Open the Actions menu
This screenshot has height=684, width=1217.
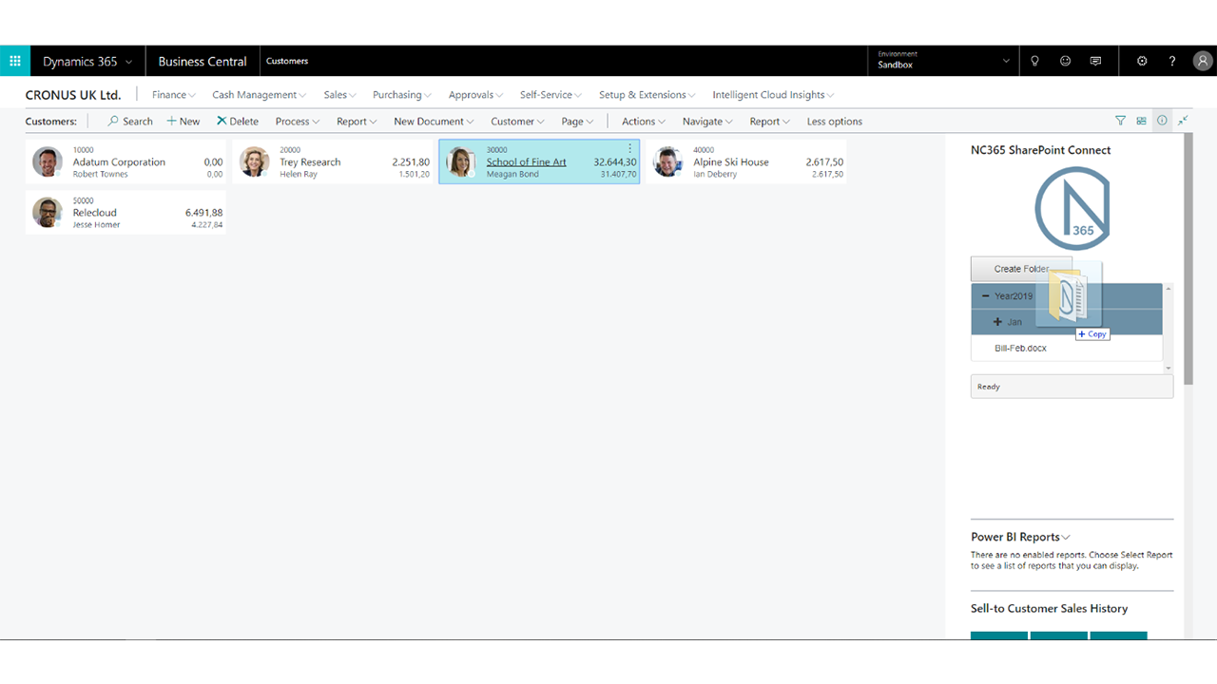[x=644, y=122]
